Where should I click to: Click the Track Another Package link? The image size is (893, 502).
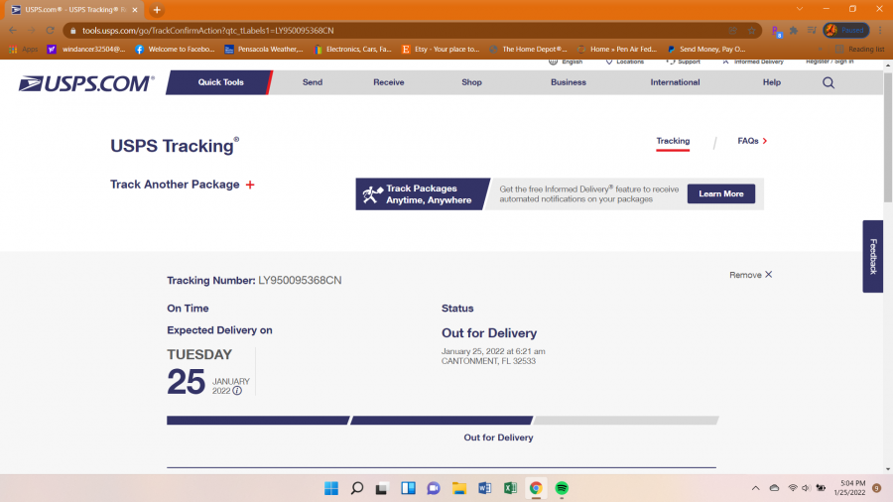point(175,185)
